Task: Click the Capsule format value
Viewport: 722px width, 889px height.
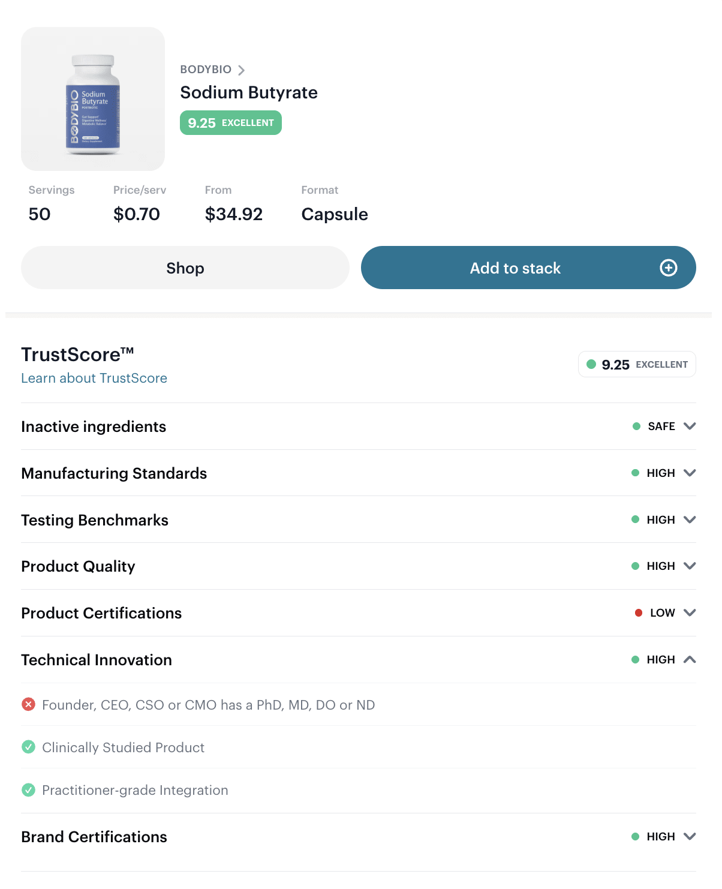Action: point(335,214)
